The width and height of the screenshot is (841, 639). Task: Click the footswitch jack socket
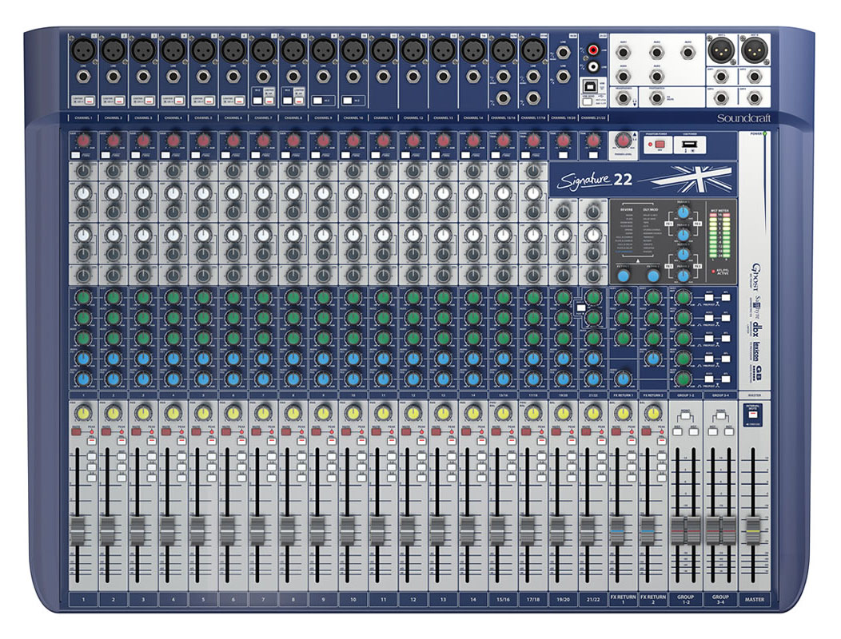coord(656,98)
